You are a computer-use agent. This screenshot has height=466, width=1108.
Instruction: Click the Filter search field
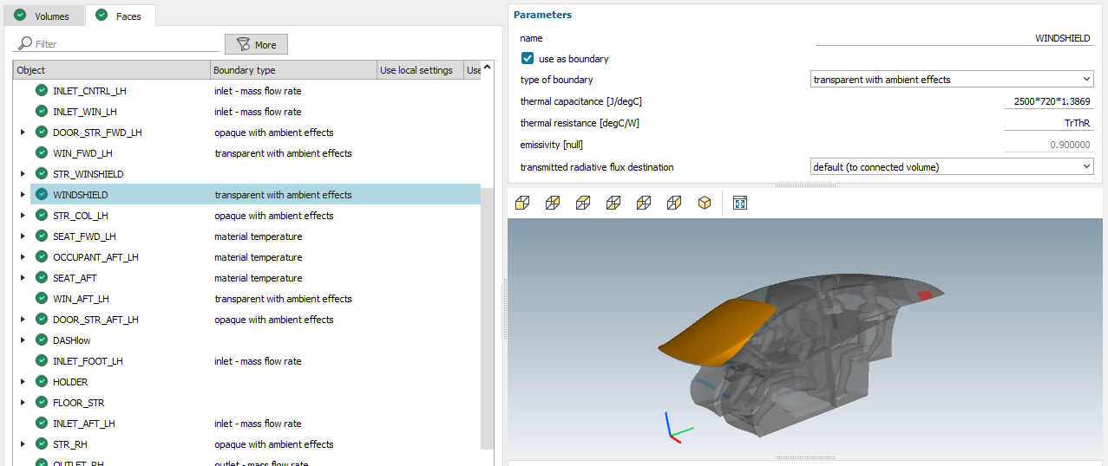(121, 44)
